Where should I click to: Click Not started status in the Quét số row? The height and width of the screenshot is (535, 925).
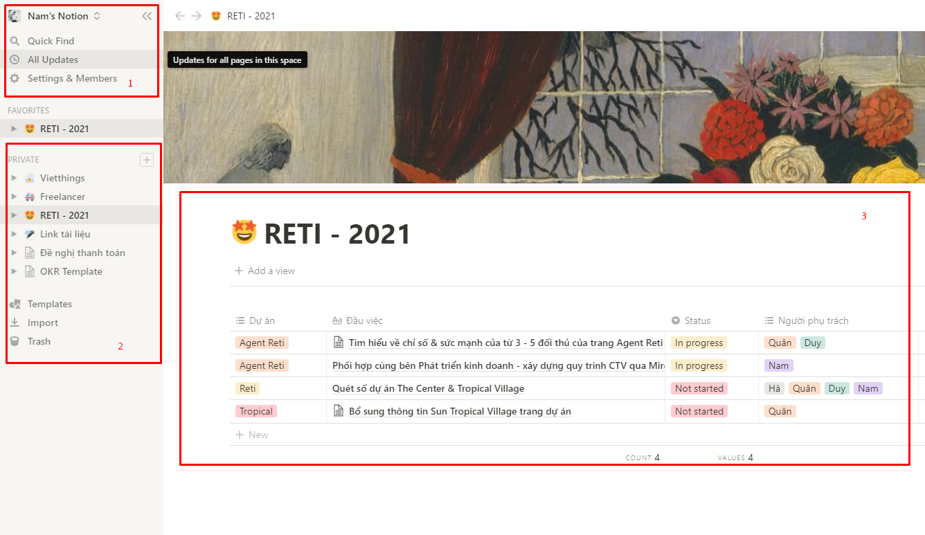tap(699, 388)
